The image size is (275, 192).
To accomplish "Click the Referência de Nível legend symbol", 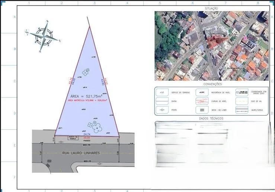I will [202, 92].
